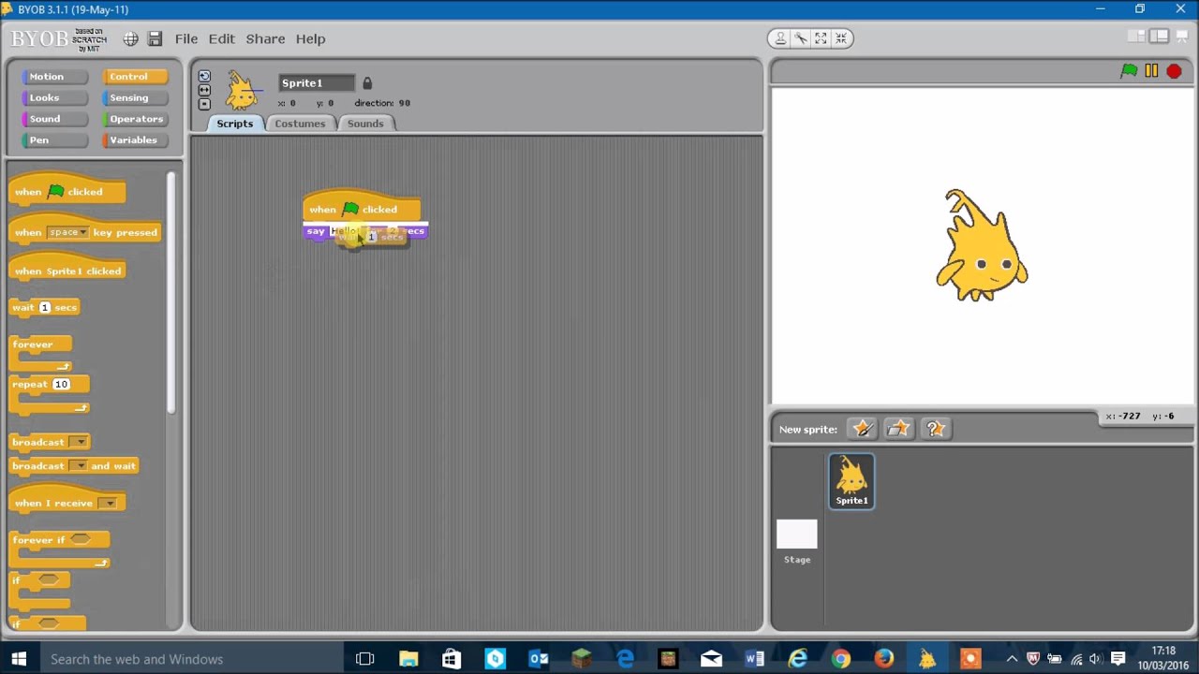The height and width of the screenshot is (674, 1199).
Task: Click the sprite on the stage
Action: point(981,245)
